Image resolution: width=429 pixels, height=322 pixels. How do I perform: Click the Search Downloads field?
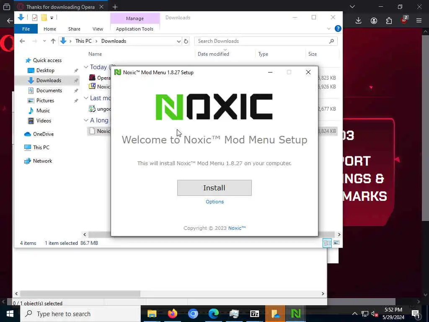(266, 41)
